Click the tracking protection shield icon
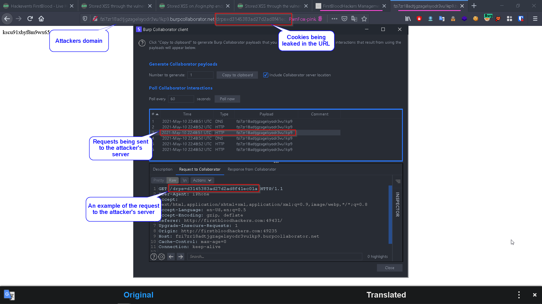Viewport: 542px width, 304px height. coord(85,19)
